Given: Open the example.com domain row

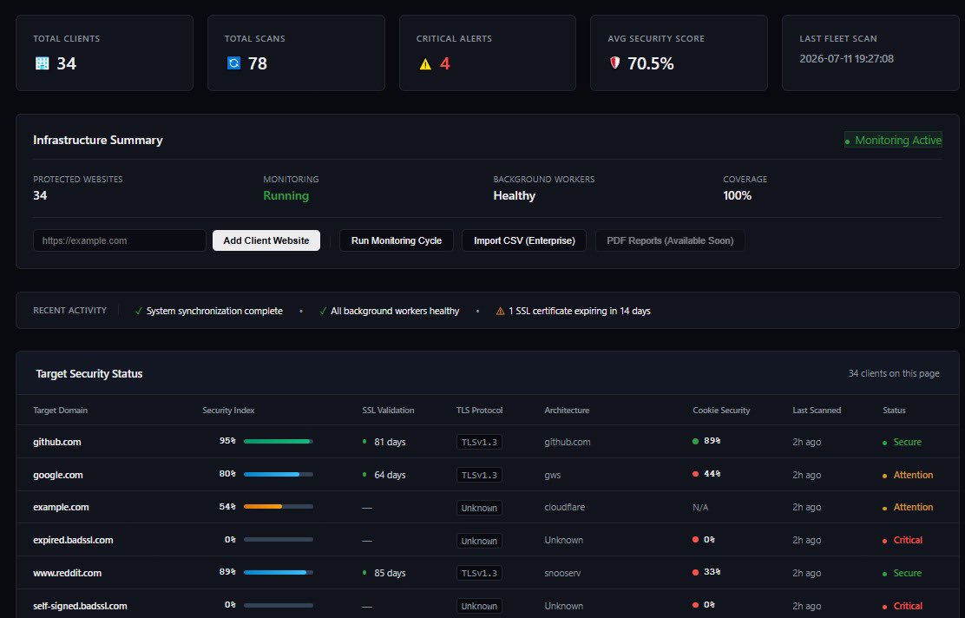Looking at the screenshot, I should tap(488, 507).
